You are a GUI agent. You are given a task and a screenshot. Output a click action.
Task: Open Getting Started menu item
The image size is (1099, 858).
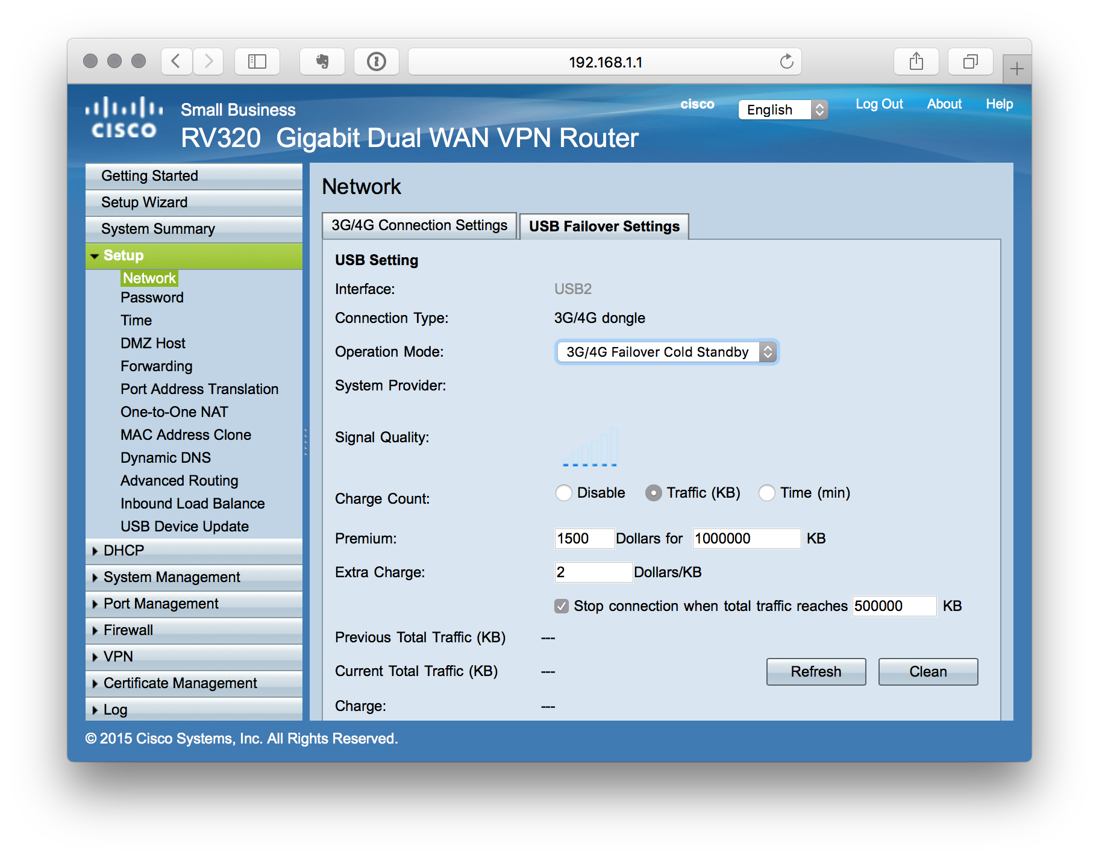[x=194, y=176]
